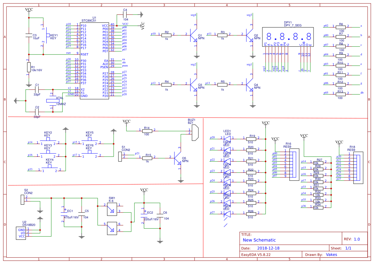Click the LED1 diode symbol

227,139
